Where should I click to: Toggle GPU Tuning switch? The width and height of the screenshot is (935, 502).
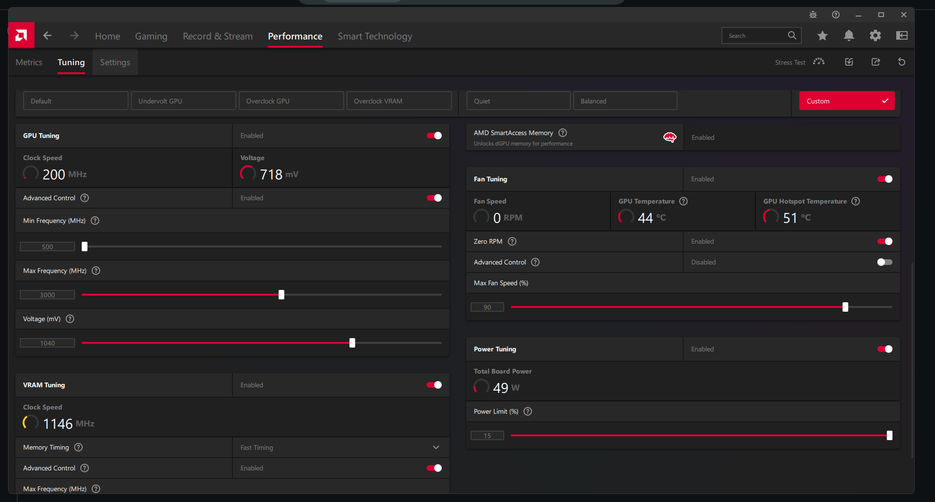click(x=434, y=136)
